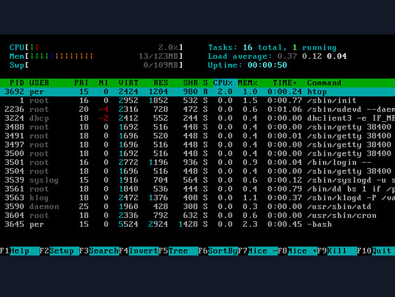Viewport: 395px width, 297px height.
Task: Select the htop process row 3692
Action: (x=198, y=92)
